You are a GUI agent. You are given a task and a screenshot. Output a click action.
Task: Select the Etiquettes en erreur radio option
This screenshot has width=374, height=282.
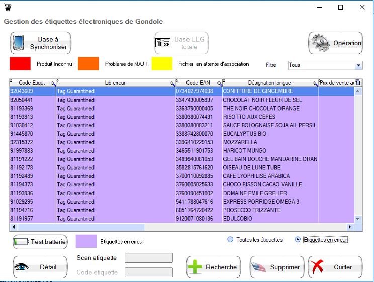tap(298, 240)
